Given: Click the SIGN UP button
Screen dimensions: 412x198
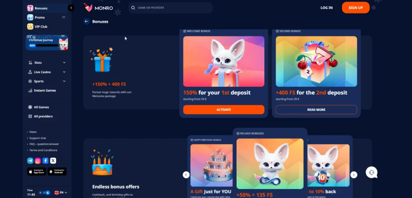Looking at the screenshot, I should pyautogui.click(x=356, y=8).
